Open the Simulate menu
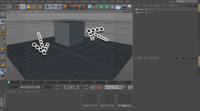 click(x=59, y=1)
